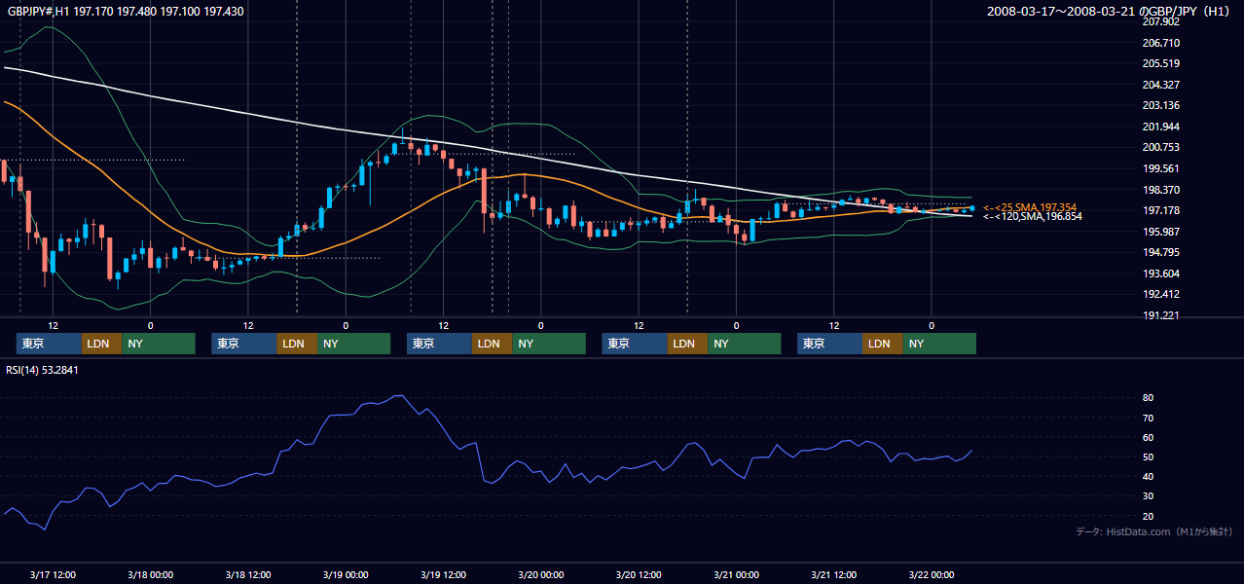Select the rightmost NY session block
Screen dimensions: 1244x584
[939, 344]
